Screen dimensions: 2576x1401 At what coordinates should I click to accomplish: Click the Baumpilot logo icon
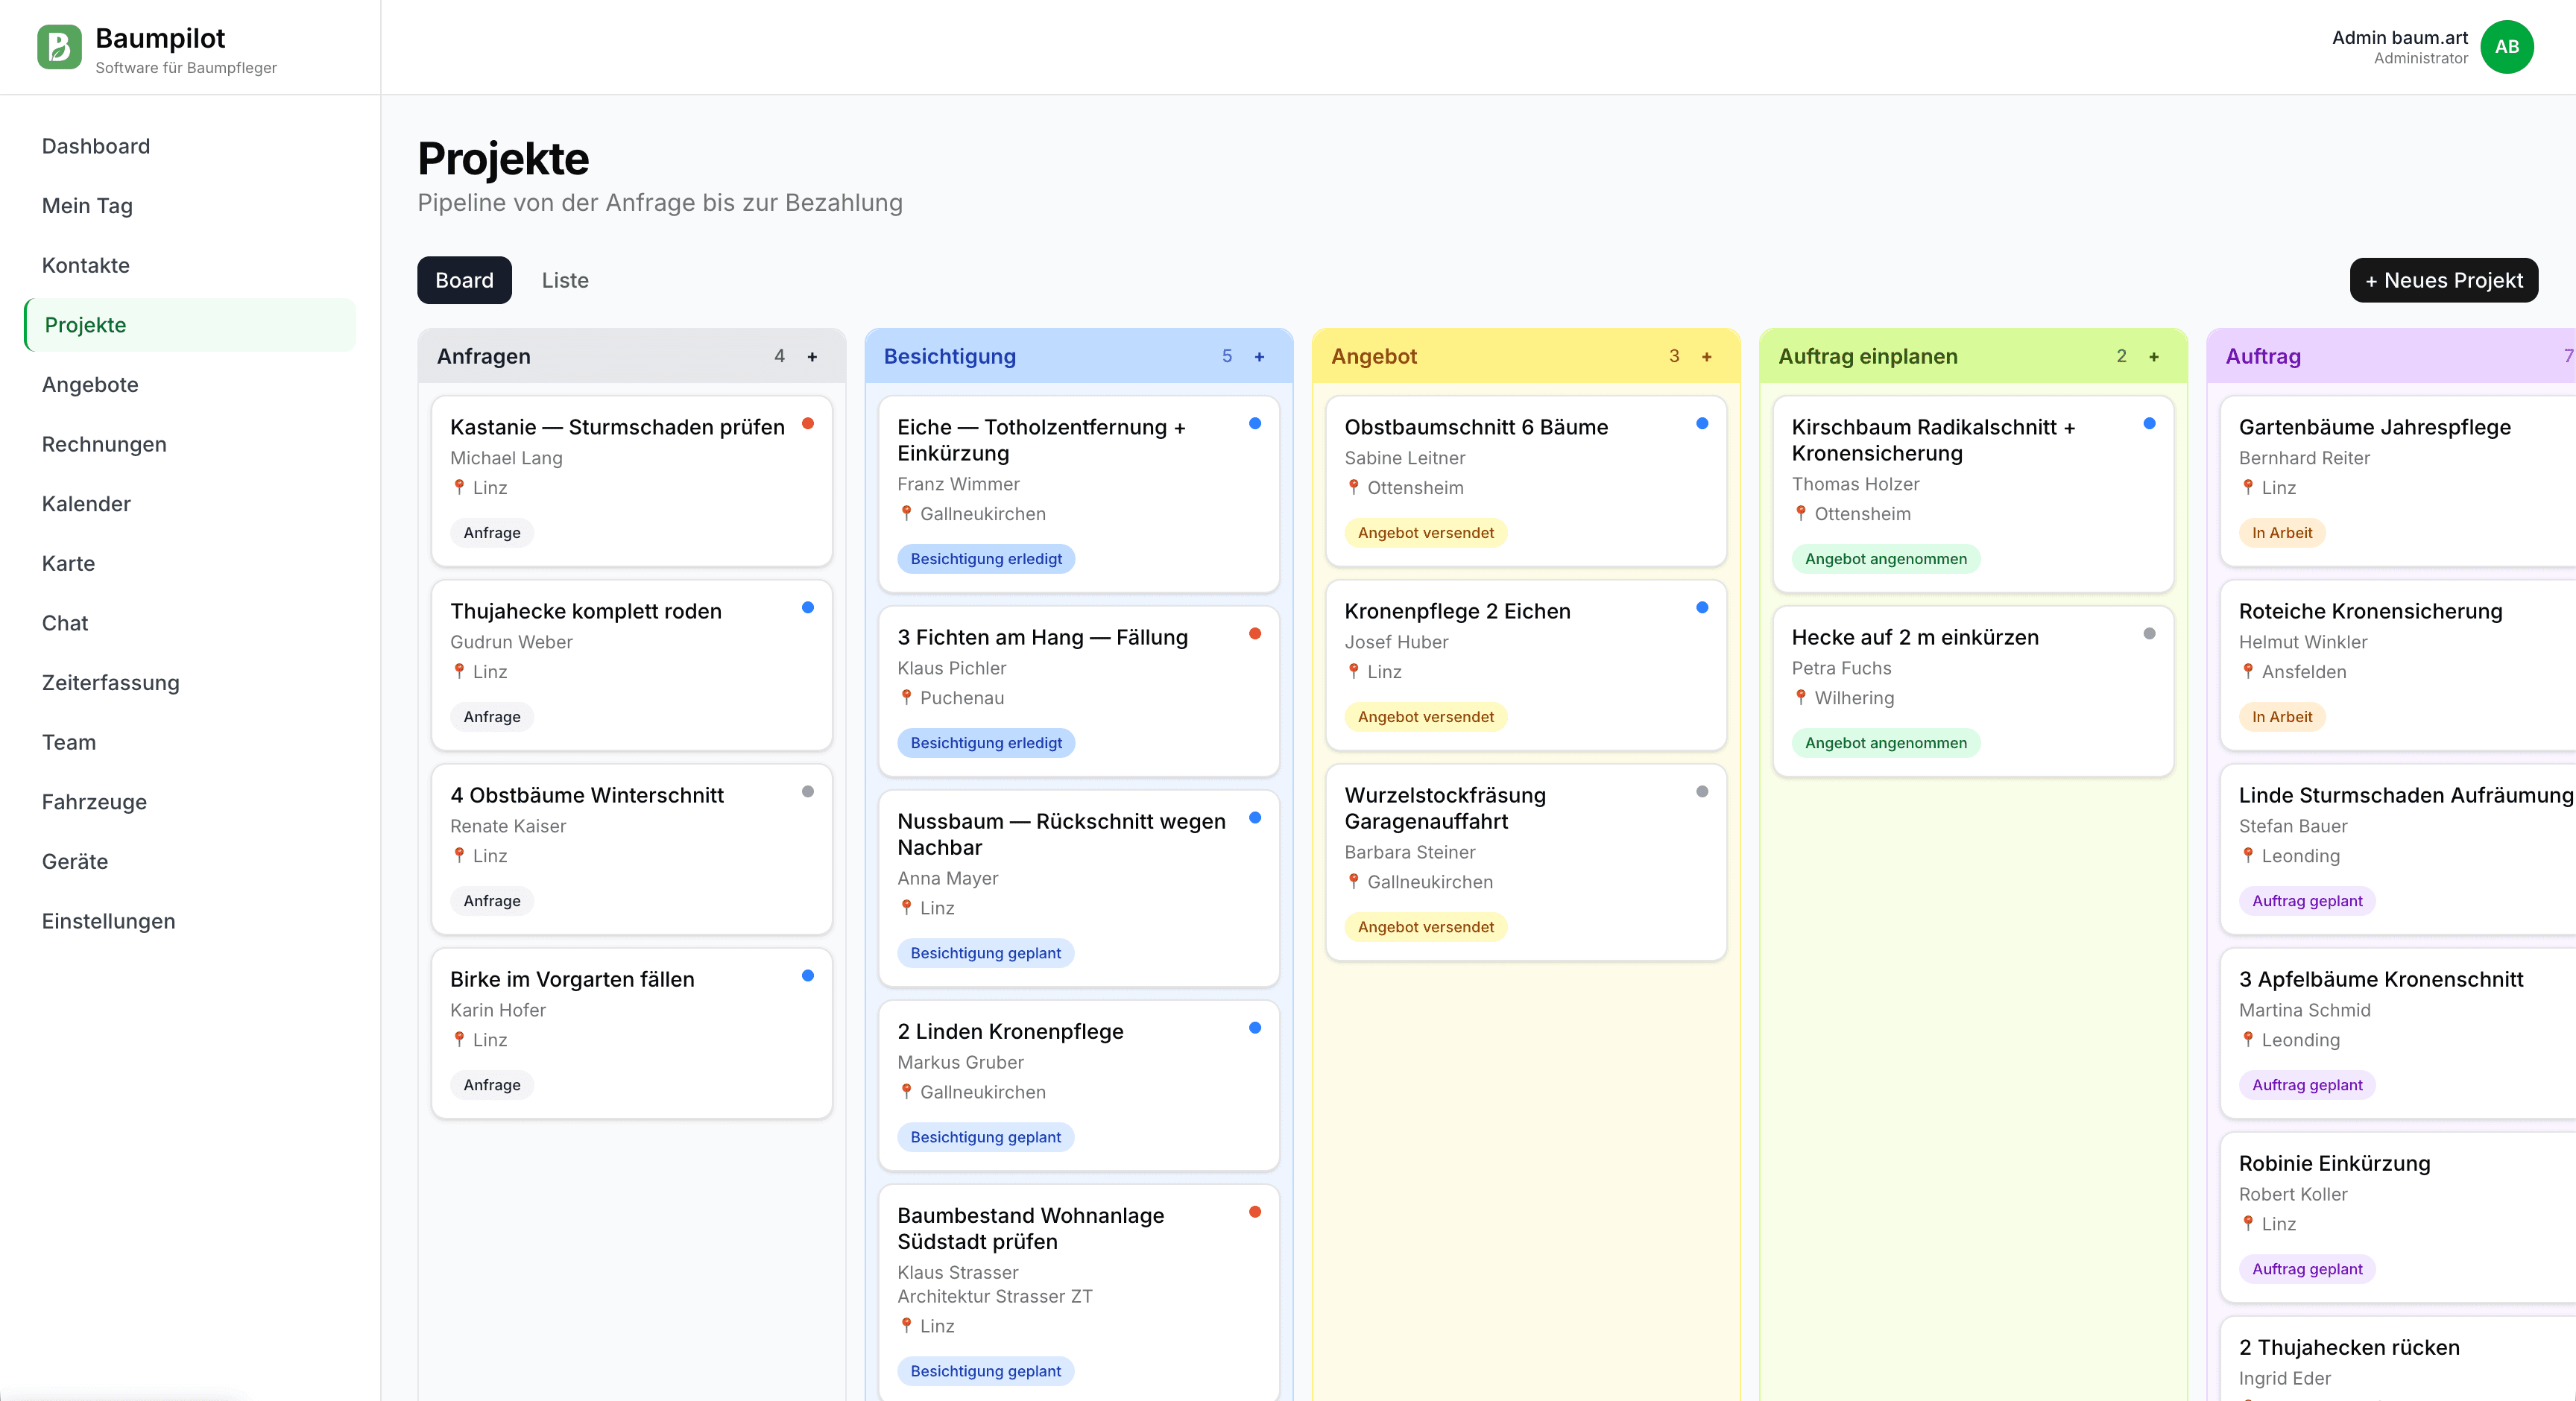pyautogui.click(x=59, y=47)
